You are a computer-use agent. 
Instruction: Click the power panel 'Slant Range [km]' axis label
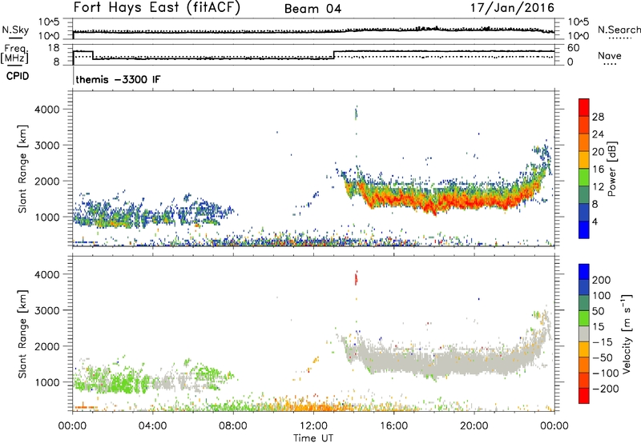point(22,169)
